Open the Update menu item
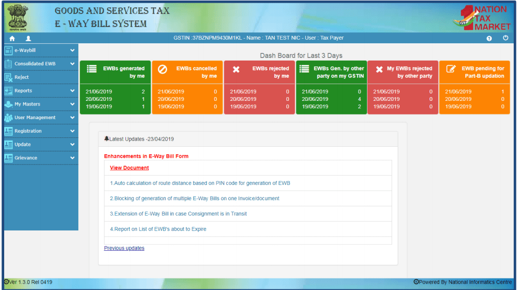518x290 pixels. click(x=41, y=144)
